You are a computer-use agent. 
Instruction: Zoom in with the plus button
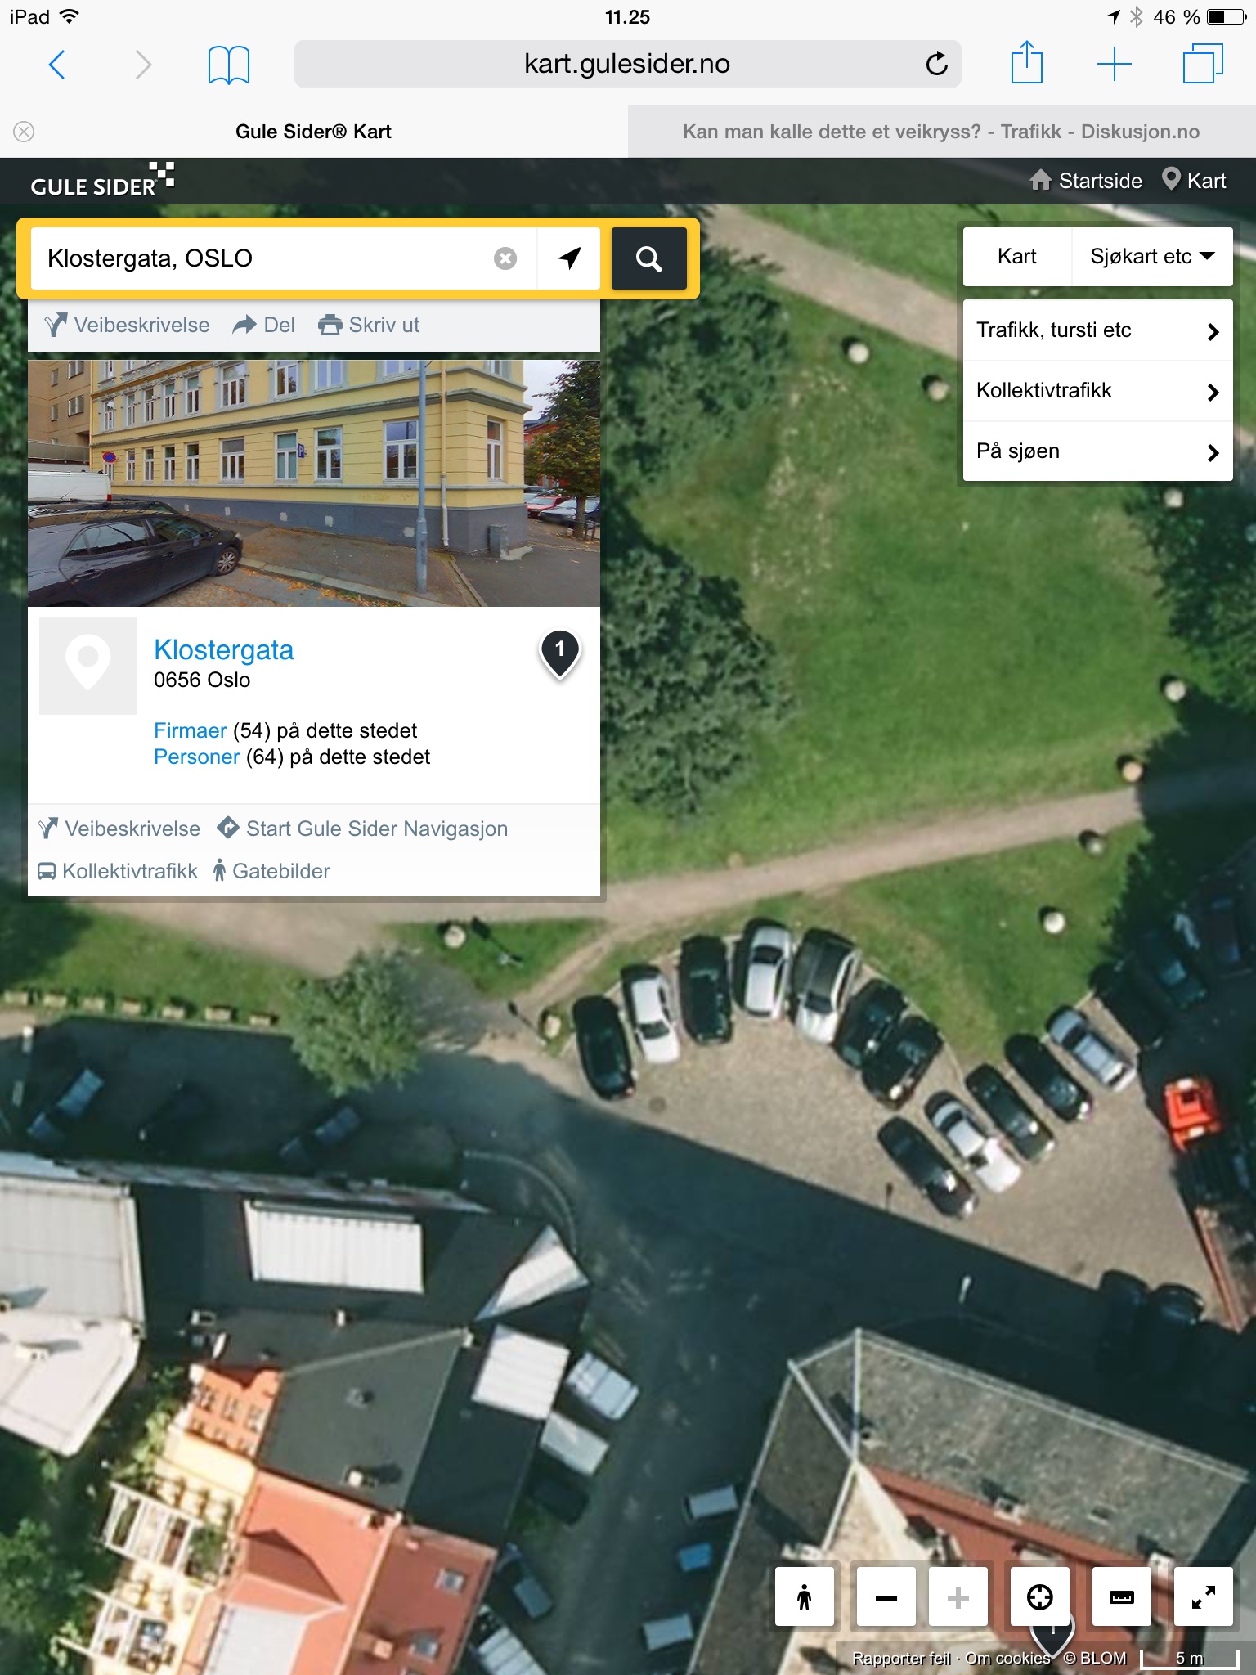958,1596
